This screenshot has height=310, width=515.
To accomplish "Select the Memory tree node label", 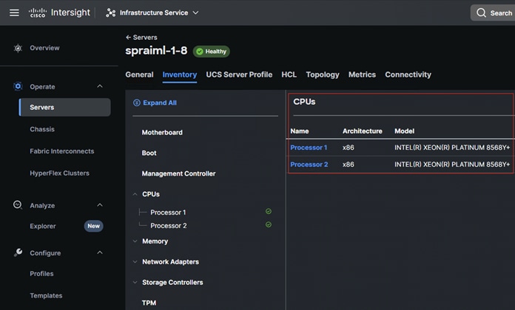I will (155, 241).
